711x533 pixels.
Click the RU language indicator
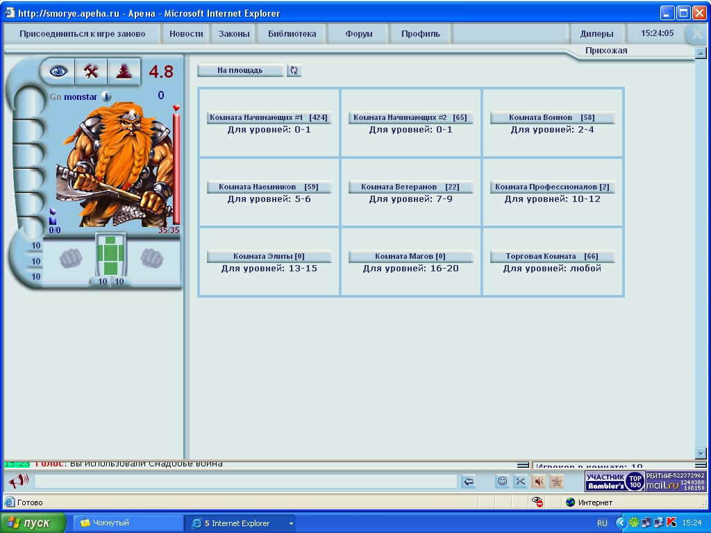[602, 523]
